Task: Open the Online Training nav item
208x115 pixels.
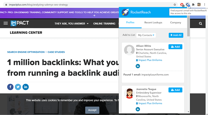Action: [104, 23]
